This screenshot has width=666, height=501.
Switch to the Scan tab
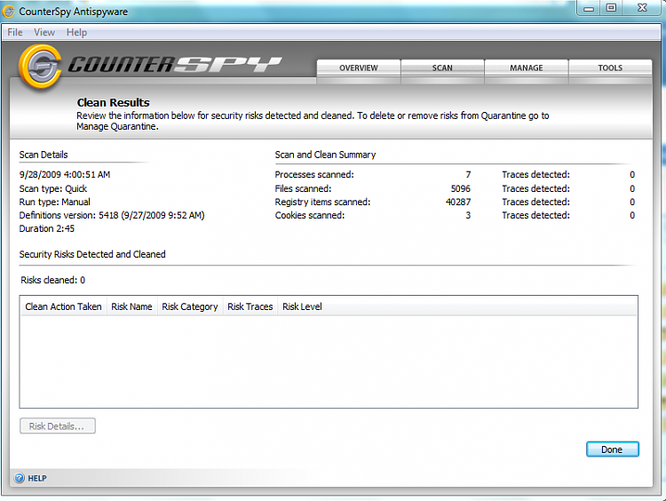coord(442,68)
